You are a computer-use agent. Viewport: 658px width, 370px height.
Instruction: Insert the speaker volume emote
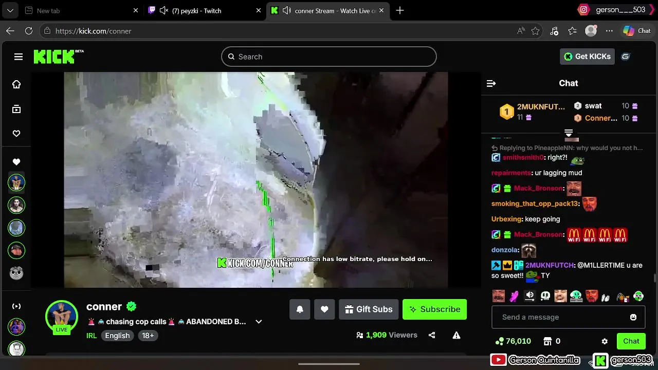(x=529, y=296)
